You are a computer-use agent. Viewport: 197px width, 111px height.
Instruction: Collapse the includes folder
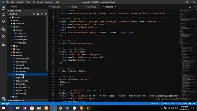tap(19, 30)
